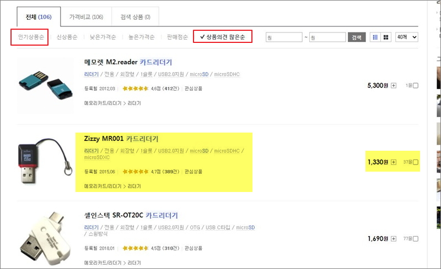Image resolution: width=441 pixels, height=269 pixels.
Task: Click 메모렛 M2.reader product thumbnail
Action: pos(45,85)
